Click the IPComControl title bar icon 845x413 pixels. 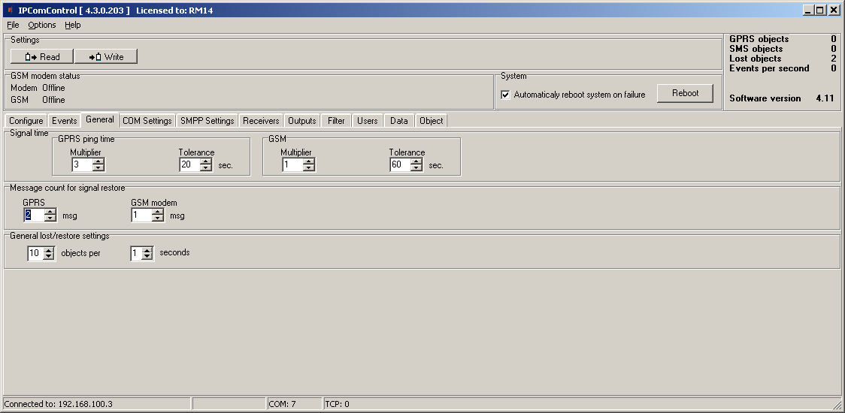tap(9, 11)
